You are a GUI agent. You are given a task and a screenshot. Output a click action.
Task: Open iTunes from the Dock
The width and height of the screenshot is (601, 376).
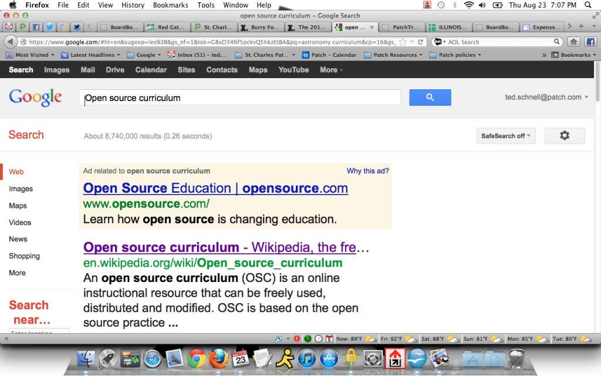306,359
